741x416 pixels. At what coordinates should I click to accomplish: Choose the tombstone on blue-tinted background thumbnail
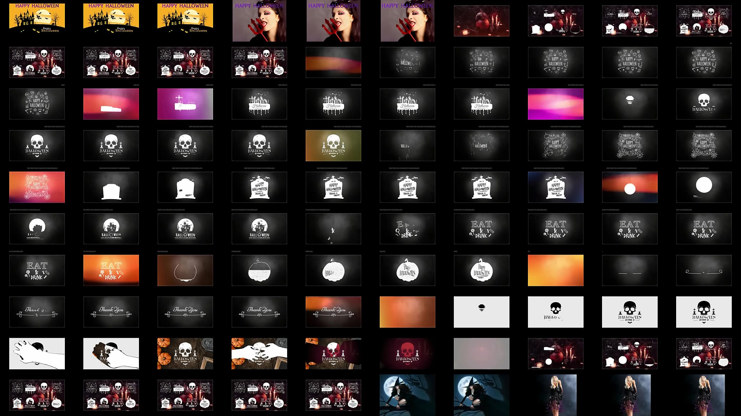pyautogui.click(x=556, y=187)
